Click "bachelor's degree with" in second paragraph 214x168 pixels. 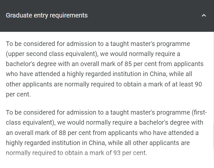[171, 122]
